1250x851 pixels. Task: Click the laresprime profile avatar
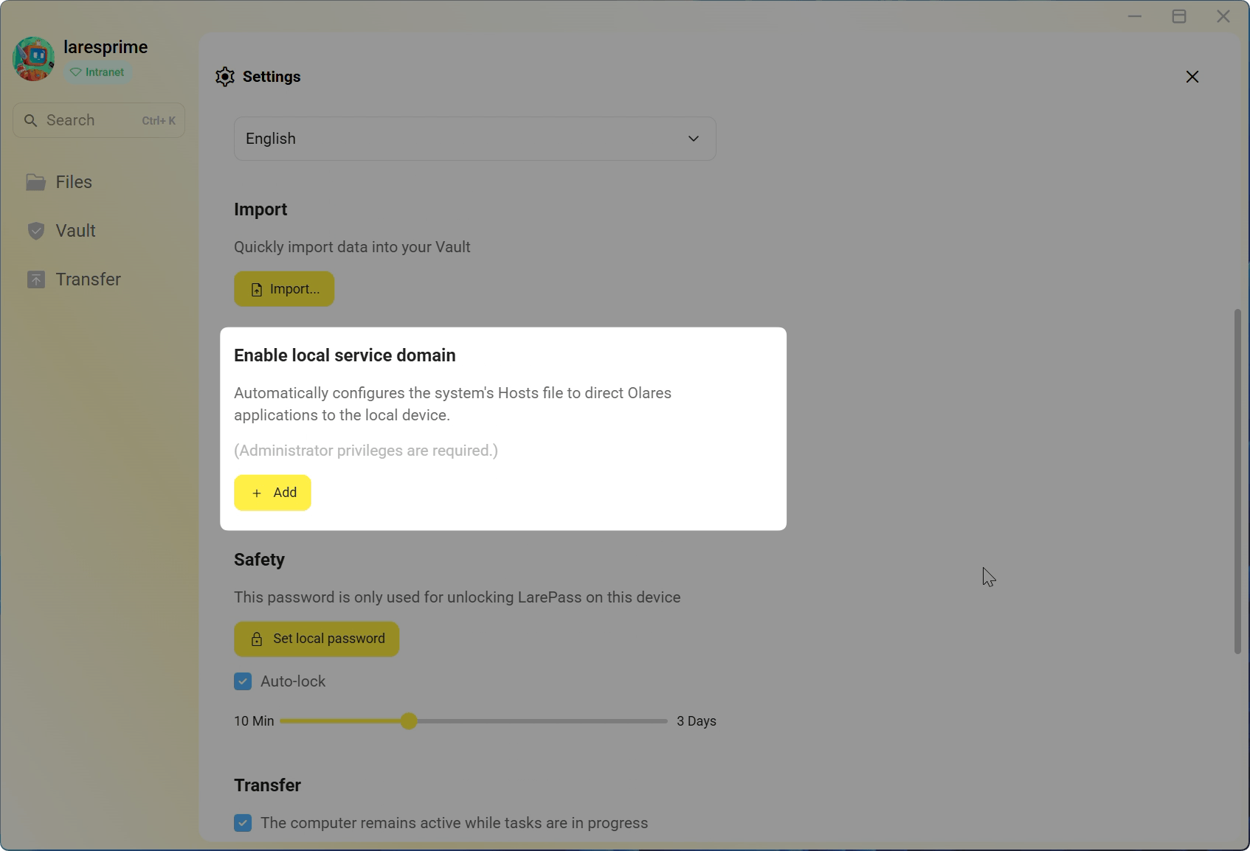(x=33, y=58)
